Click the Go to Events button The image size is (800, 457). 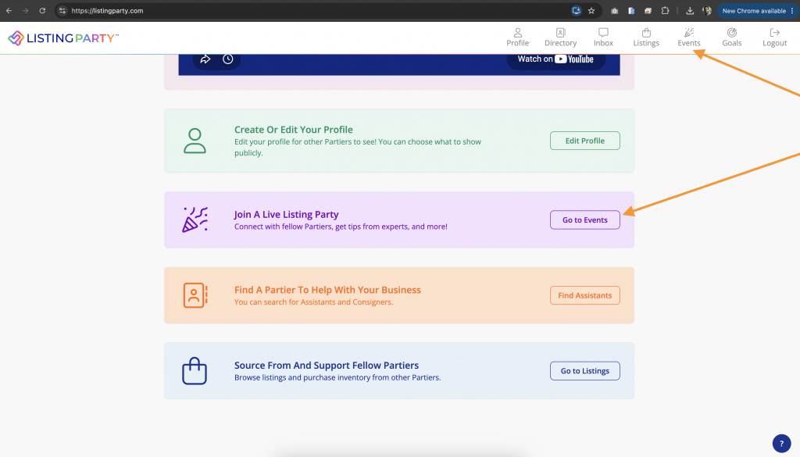[584, 220]
